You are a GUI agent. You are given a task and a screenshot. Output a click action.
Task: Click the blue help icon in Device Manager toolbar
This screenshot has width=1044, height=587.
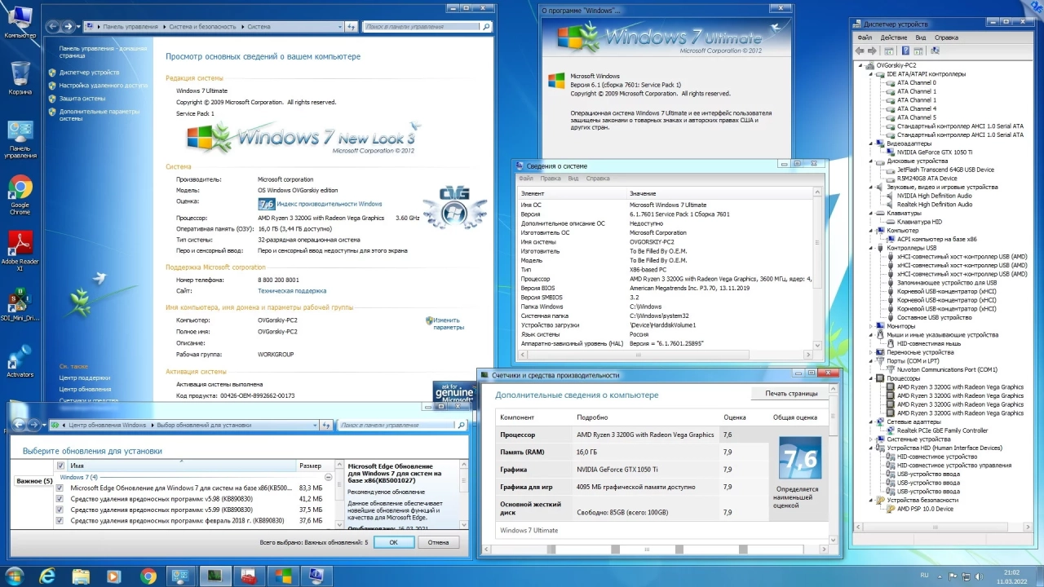point(905,51)
